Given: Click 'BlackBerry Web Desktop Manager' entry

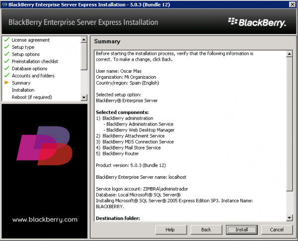Looking at the screenshot, I should pos(140,130).
